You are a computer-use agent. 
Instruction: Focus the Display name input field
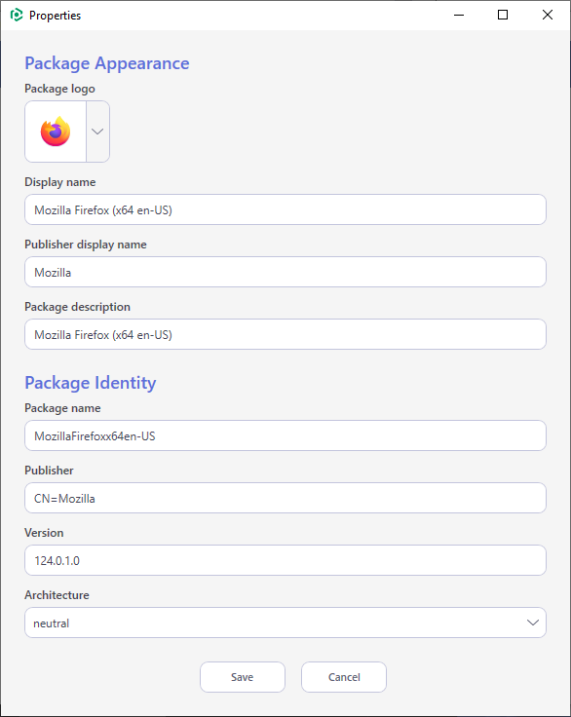[x=285, y=209]
